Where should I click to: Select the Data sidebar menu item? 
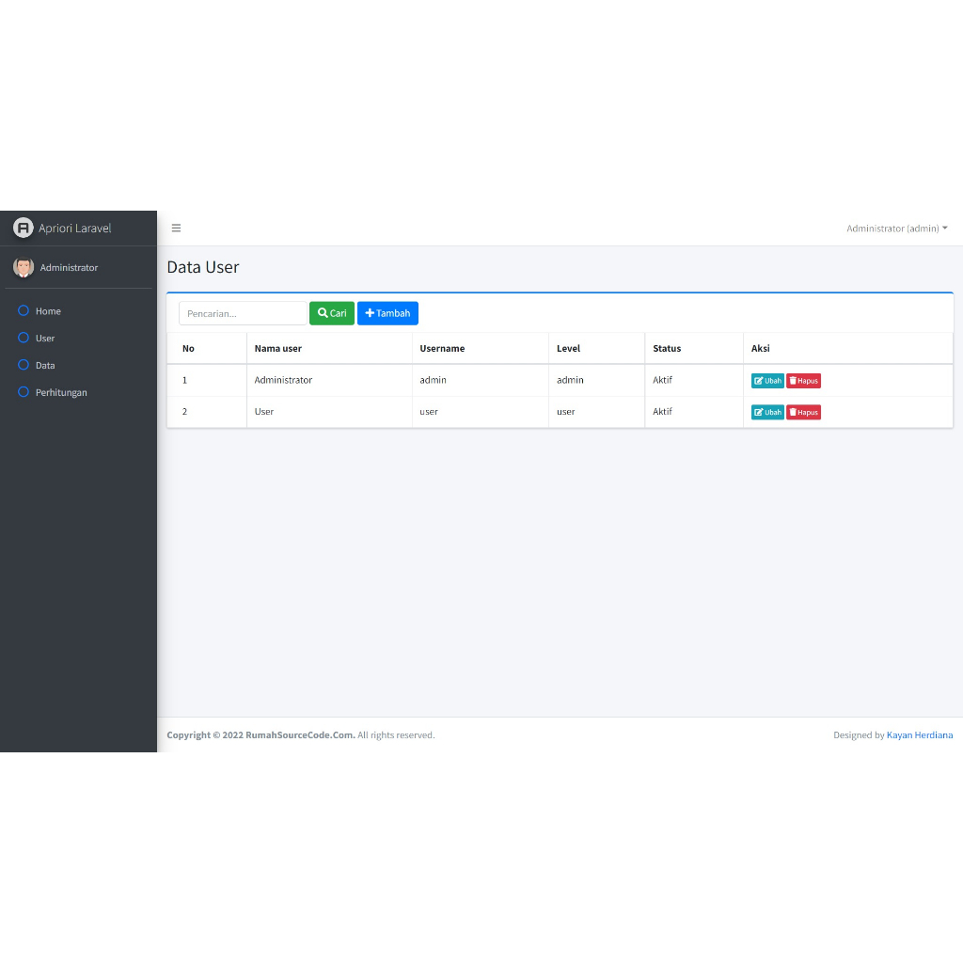pyautogui.click(x=45, y=365)
